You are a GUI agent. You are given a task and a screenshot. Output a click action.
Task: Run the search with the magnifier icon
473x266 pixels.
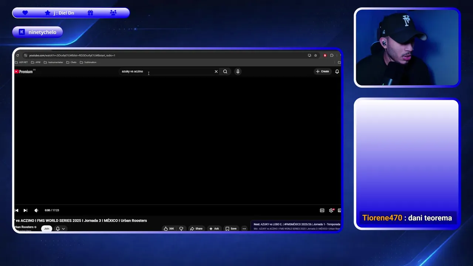coord(225,72)
